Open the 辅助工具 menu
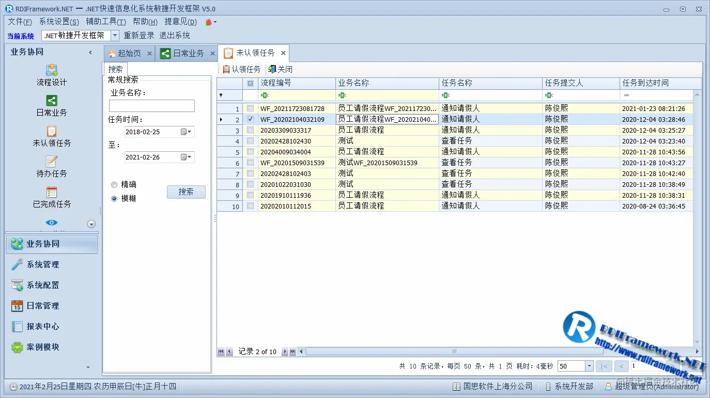This screenshot has width=710, height=398. pyautogui.click(x=106, y=22)
